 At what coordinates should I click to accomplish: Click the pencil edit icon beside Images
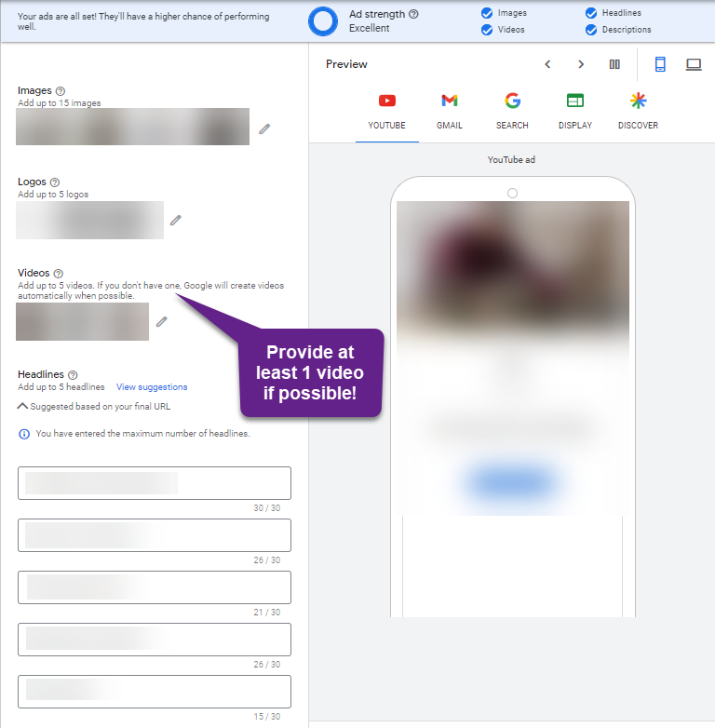[264, 128]
